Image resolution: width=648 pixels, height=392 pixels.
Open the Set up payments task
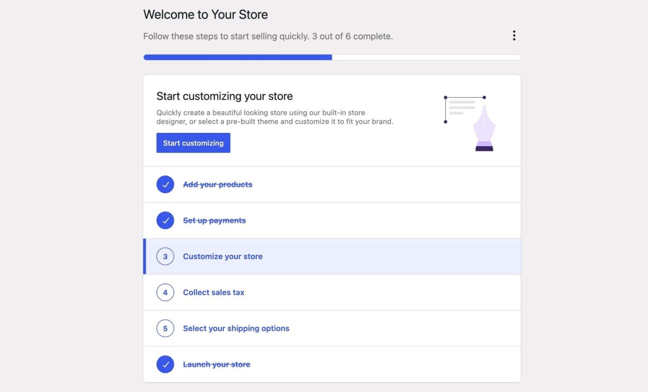(x=214, y=220)
